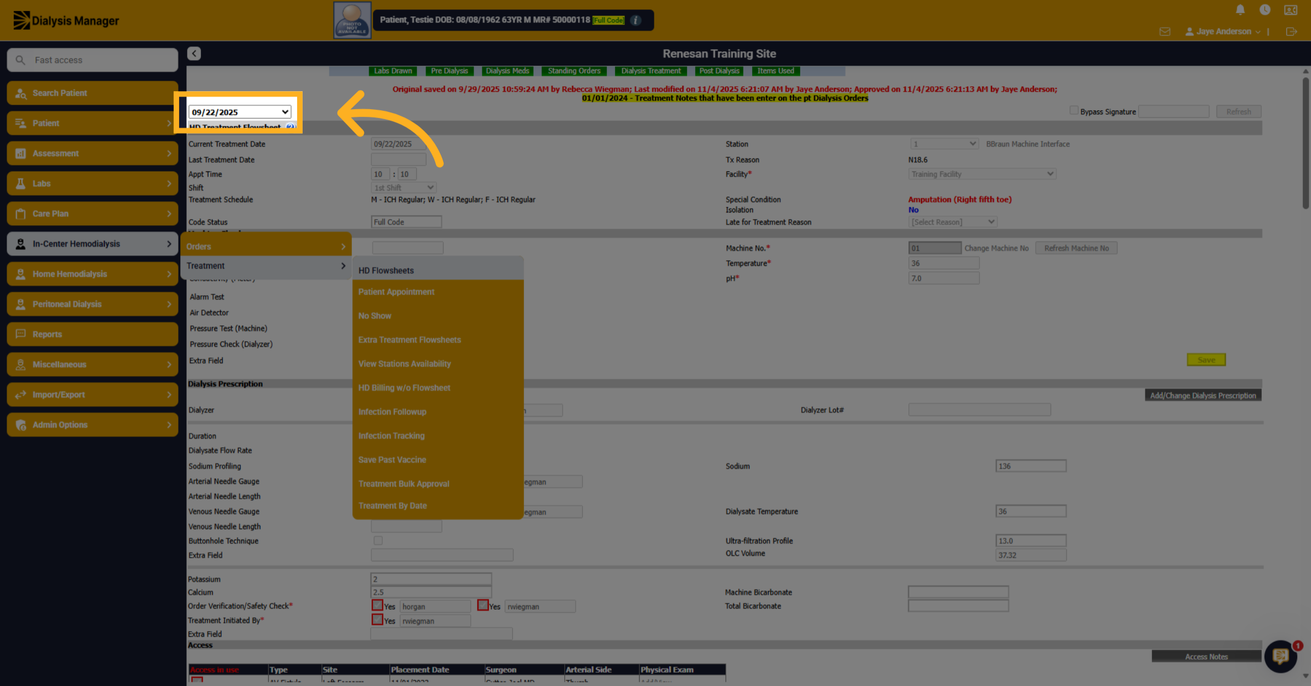Open the Training Facility dropdown

click(982, 174)
